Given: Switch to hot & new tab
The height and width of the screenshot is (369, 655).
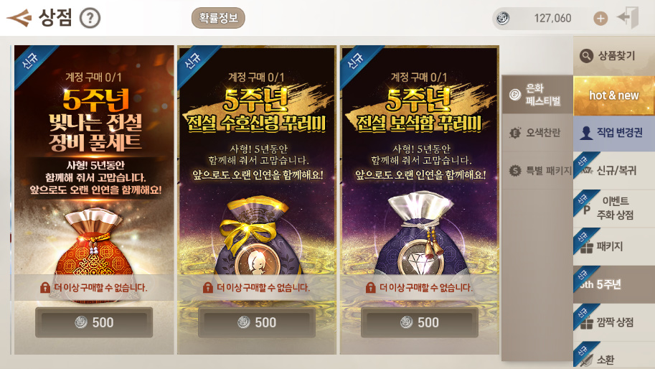Looking at the screenshot, I should (x=613, y=95).
